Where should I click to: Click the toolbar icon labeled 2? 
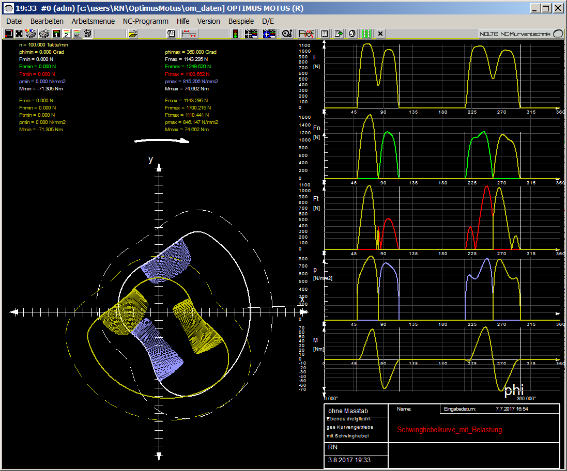tap(66, 34)
